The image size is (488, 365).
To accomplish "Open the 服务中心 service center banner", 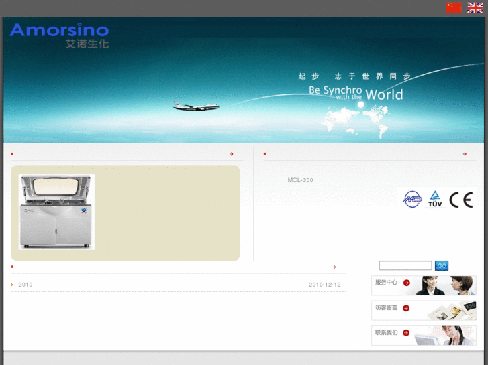I will tap(424, 285).
